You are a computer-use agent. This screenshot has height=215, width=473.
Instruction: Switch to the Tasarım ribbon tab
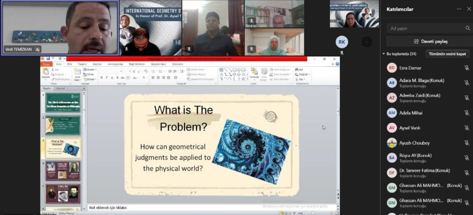pyautogui.click(x=82, y=64)
